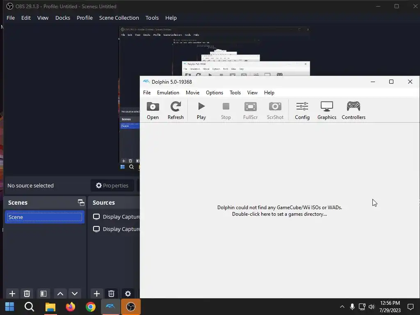Open the volume control in tray
The image size is (420, 315).
(x=371, y=307)
